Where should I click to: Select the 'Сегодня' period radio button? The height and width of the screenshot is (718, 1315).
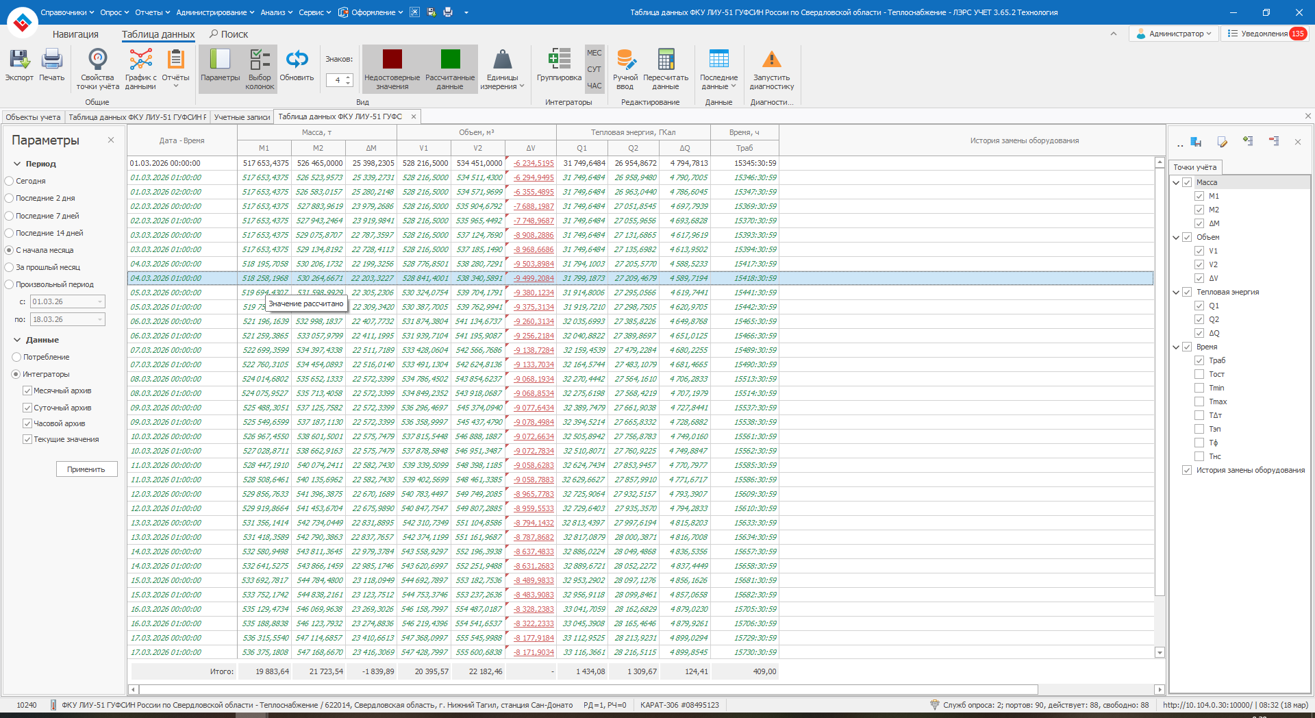click(10, 181)
